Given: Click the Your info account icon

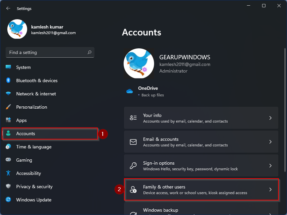Looking at the screenshot, I should [x=133, y=118].
